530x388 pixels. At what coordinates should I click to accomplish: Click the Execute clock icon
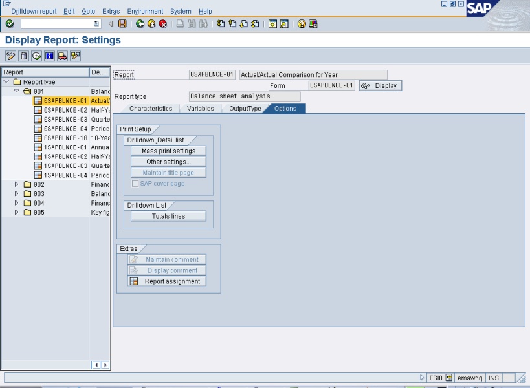36,56
